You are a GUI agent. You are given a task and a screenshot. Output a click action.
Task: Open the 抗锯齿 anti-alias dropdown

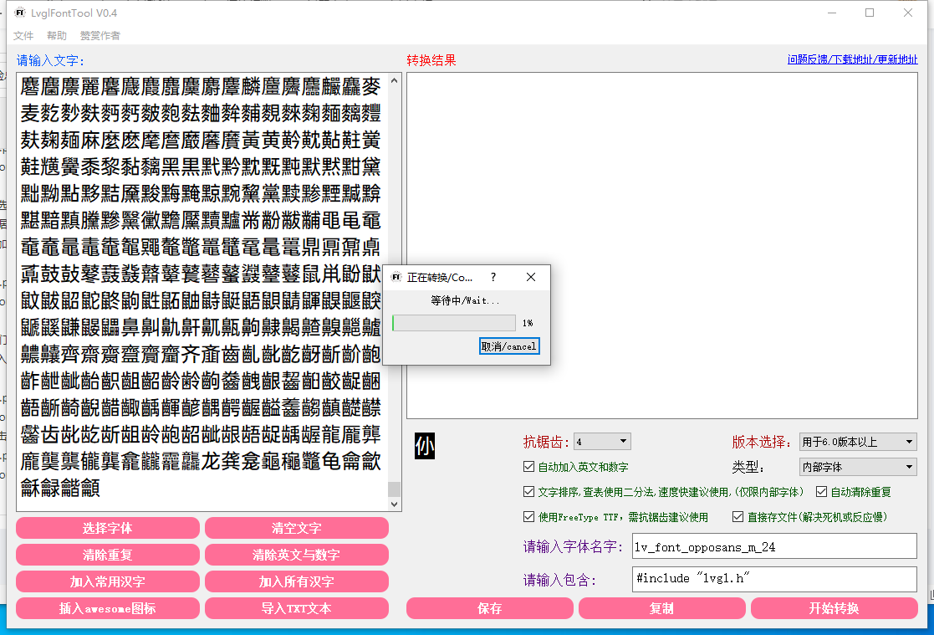pos(602,442)
